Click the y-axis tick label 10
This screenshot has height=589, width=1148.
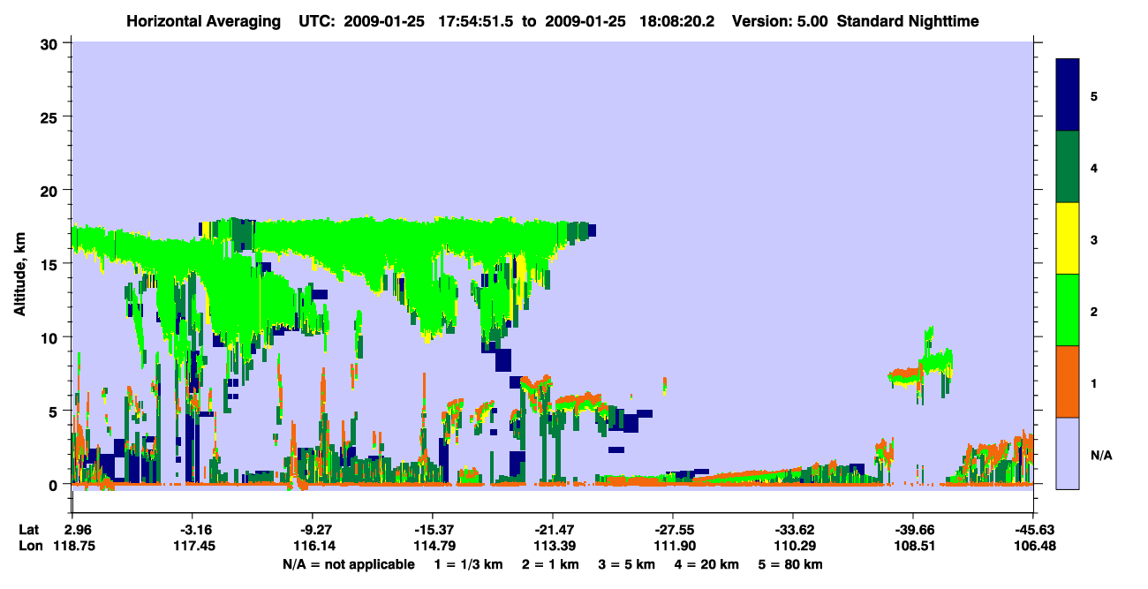51,337
